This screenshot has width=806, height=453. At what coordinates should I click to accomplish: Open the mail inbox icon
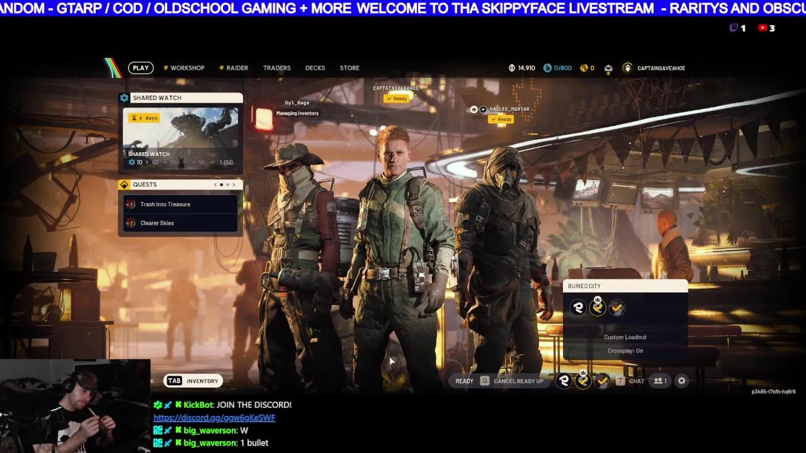[608, 68]
